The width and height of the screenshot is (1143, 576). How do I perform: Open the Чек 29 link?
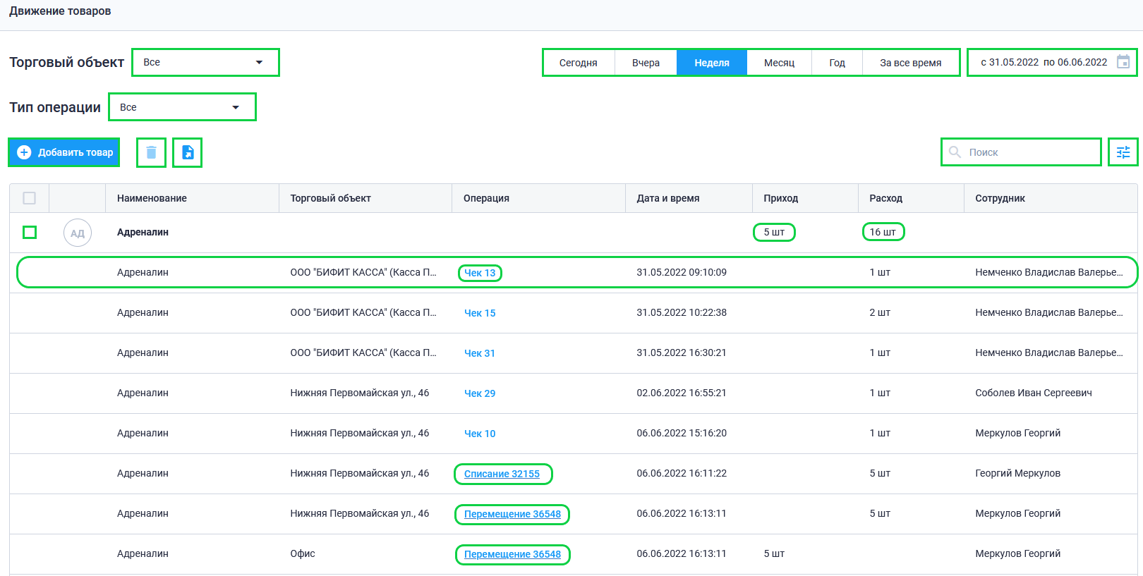pyautogui.click(x=480, y=393)
